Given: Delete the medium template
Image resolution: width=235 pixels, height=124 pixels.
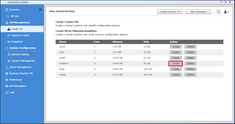Looking at the screenshot, I should point(190,64).
